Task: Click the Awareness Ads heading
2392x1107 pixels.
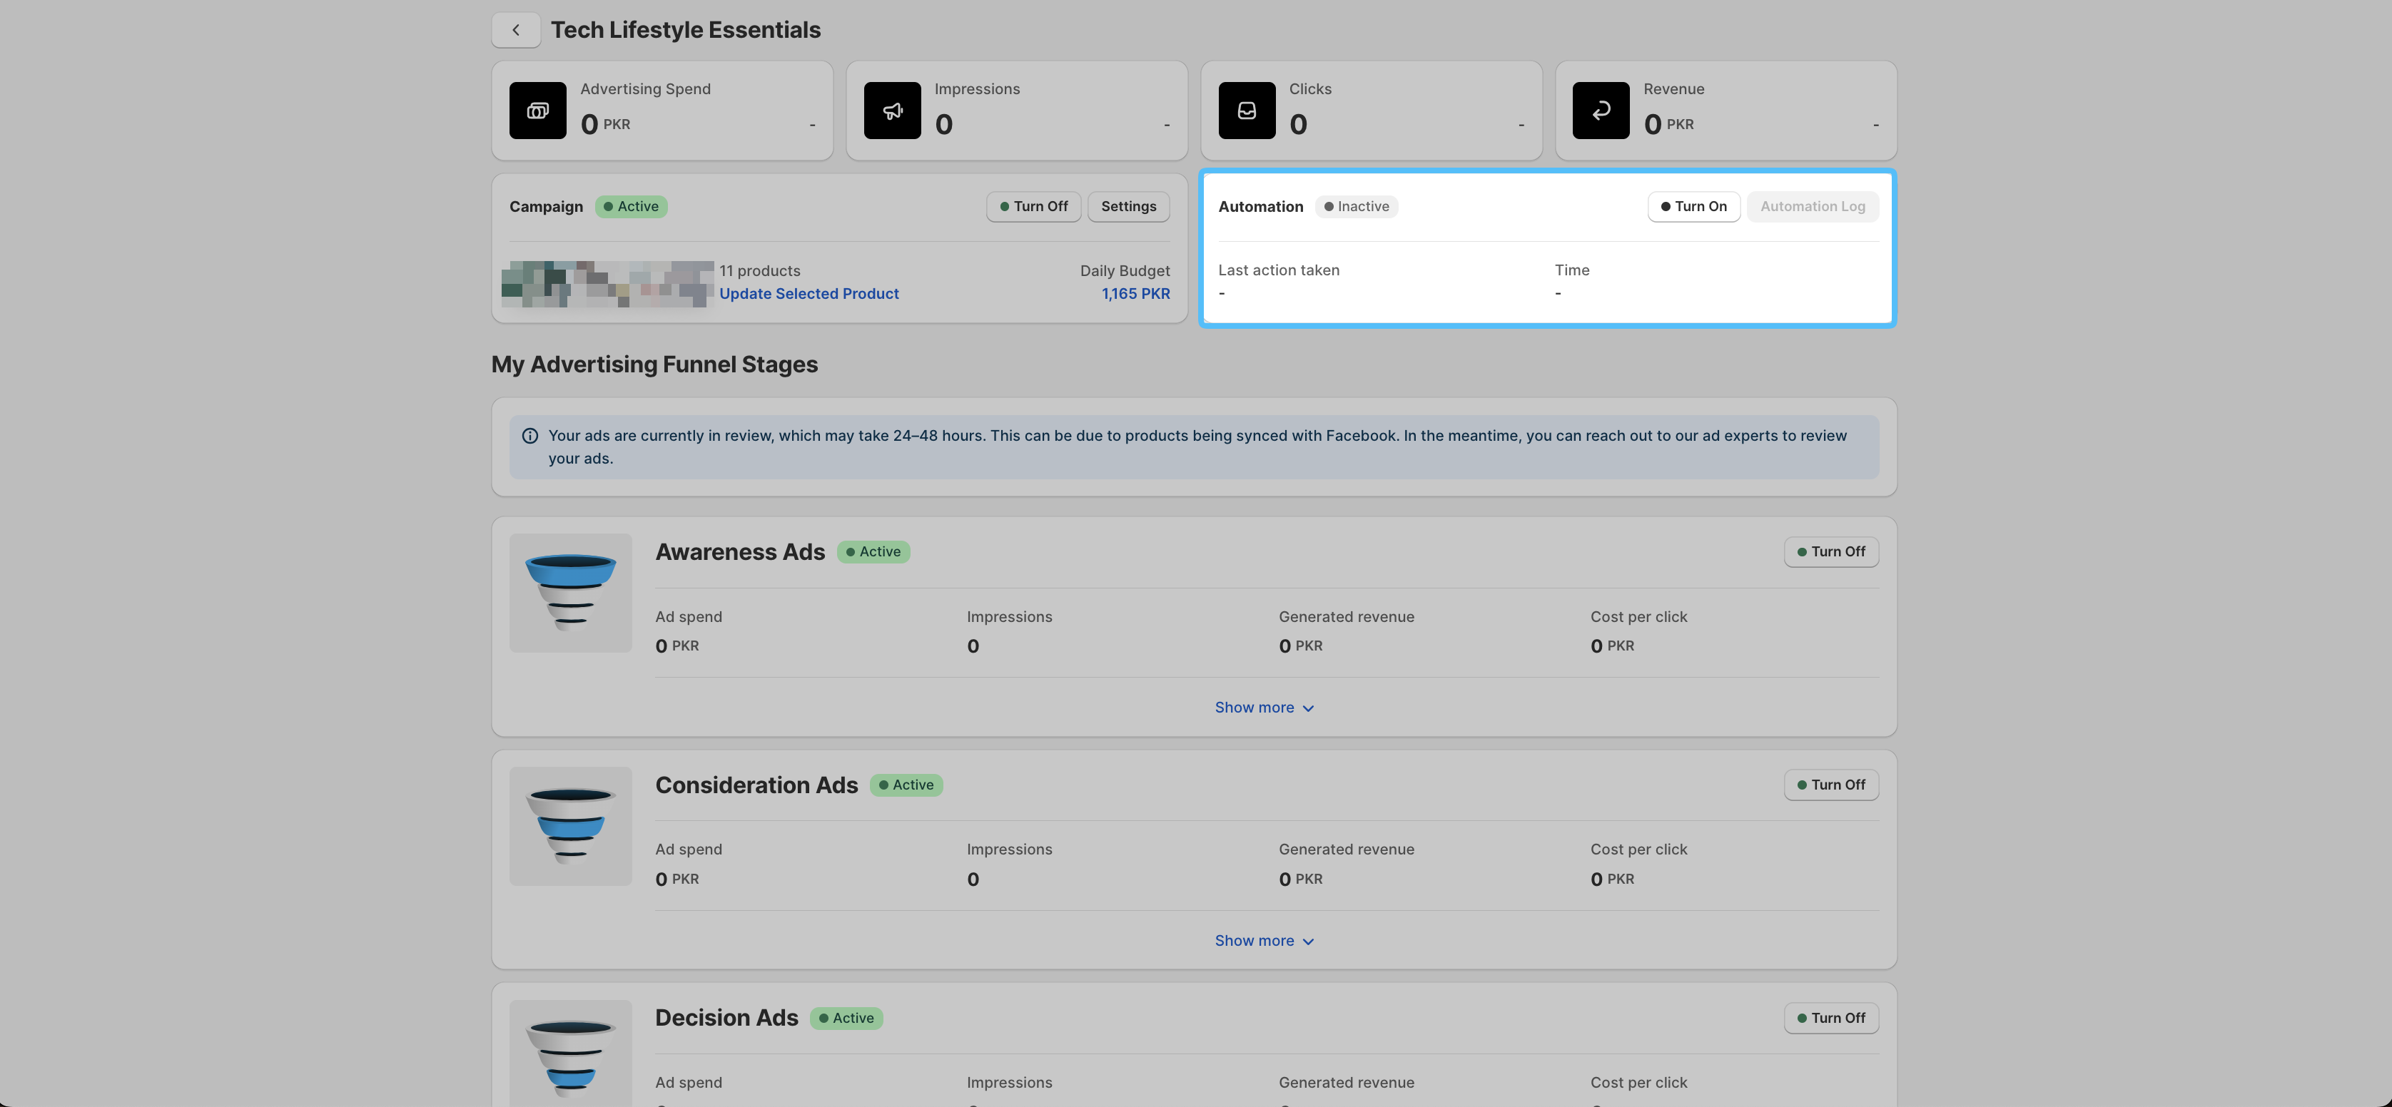Action: pyautogui.click(x=740, y=552)
